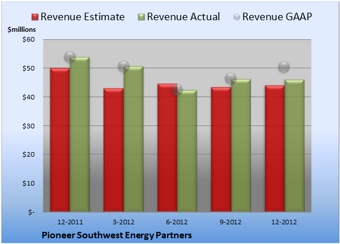The height and width of the screenshot is (244, 340).
Task: Click the 3-2012 quarter label
Action: pos(124,222)
